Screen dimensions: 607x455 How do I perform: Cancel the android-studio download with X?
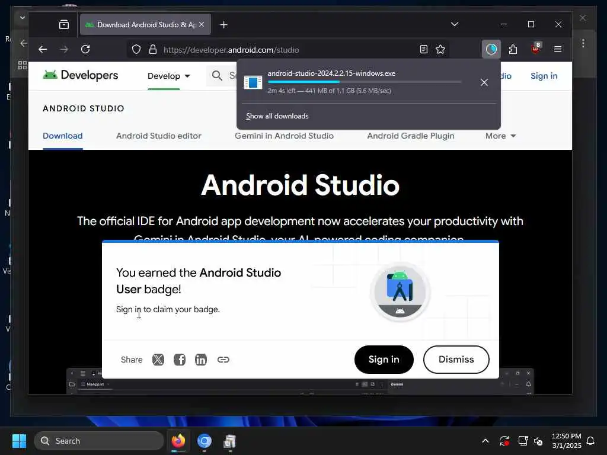tap(484, 82)
